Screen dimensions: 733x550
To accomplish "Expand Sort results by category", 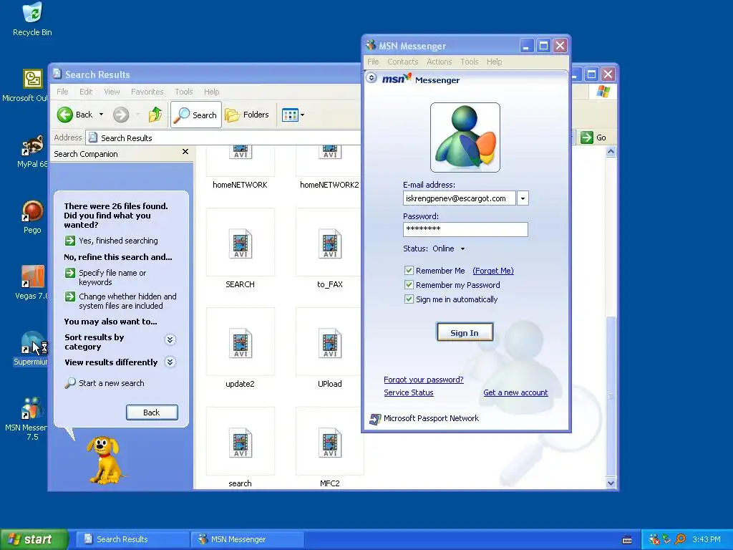I will [170, 340].
